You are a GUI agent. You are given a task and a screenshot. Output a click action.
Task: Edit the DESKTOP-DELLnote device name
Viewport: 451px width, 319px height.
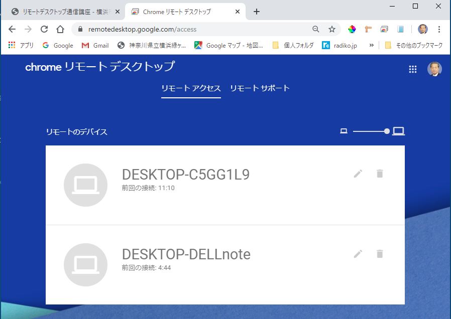(x=358, y=254)
